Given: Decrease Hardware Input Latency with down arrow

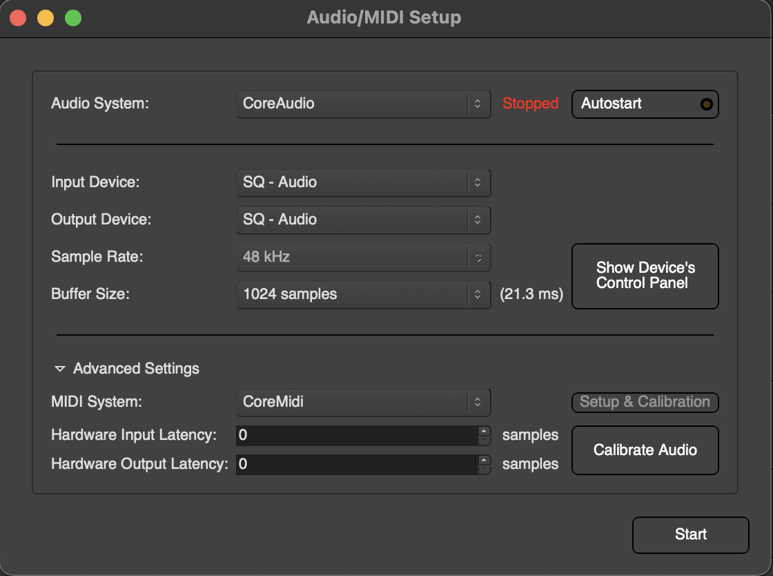Looking at the screenshot, I should coord(485,440).
